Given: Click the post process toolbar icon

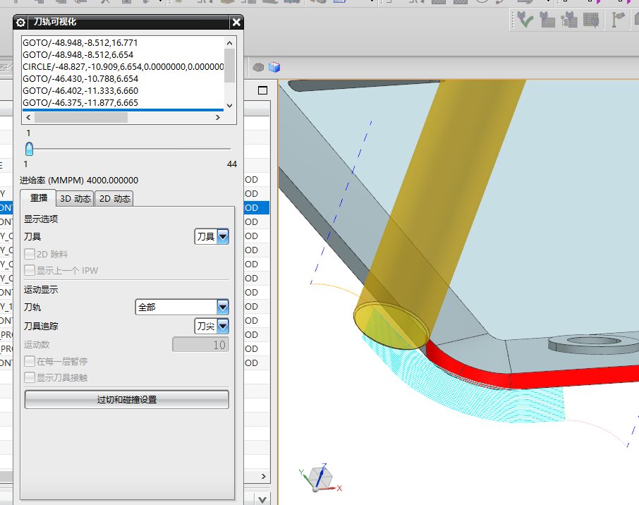Looking at the screenshot, I should (x=569, y=20).
